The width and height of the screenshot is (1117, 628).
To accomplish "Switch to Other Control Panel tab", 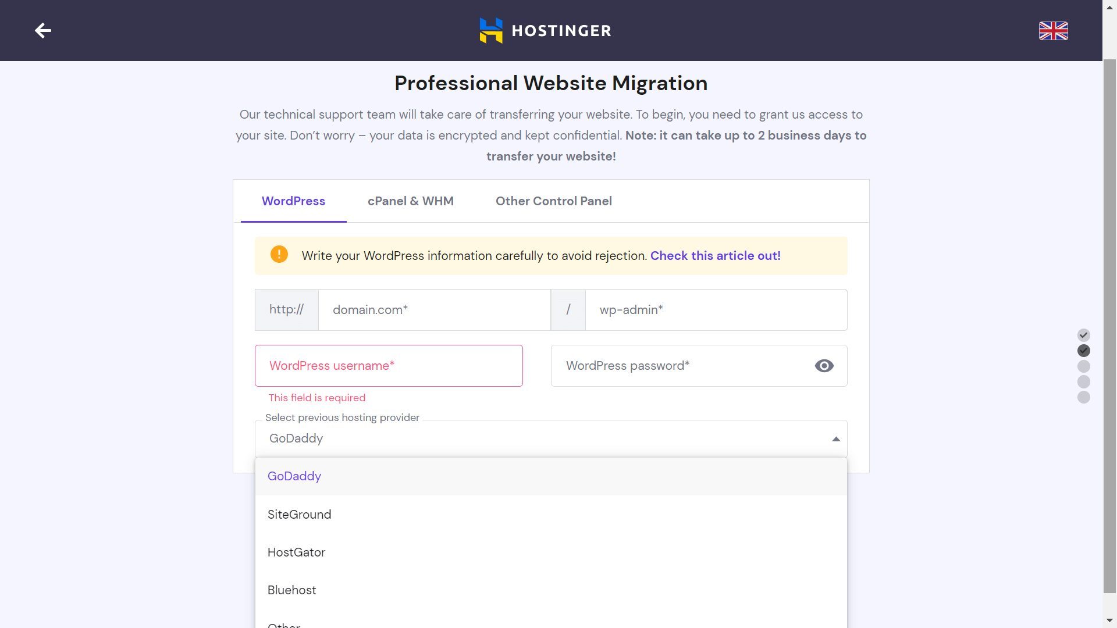I will click(x=554, y=201).
